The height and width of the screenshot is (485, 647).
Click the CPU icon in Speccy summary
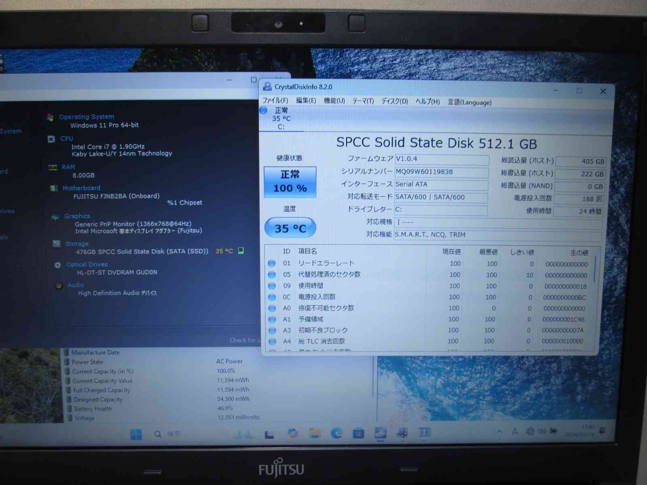[51, 139]
